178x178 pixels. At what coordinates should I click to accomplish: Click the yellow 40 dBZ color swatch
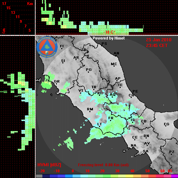tap(130, 176)
